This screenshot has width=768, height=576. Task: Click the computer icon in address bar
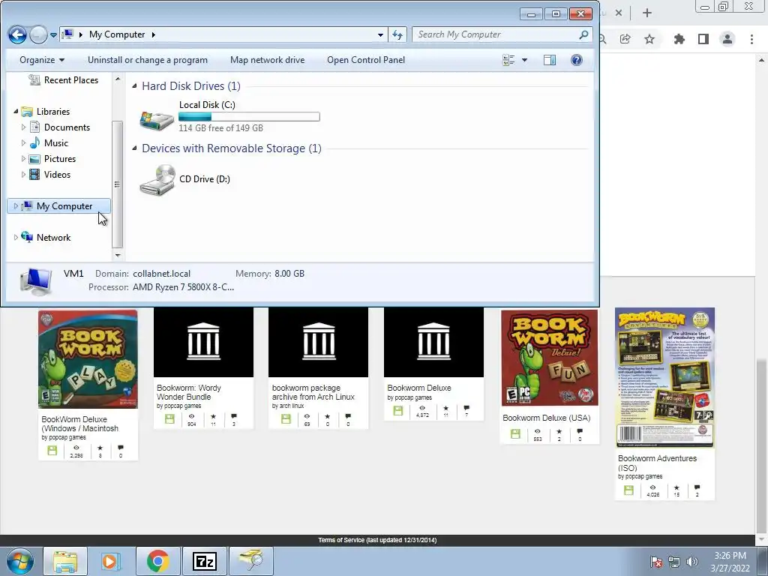click(68, 34)
